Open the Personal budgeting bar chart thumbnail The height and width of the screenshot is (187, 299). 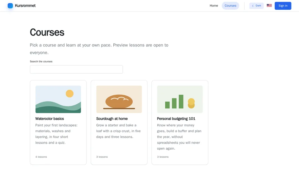(180, 99)
